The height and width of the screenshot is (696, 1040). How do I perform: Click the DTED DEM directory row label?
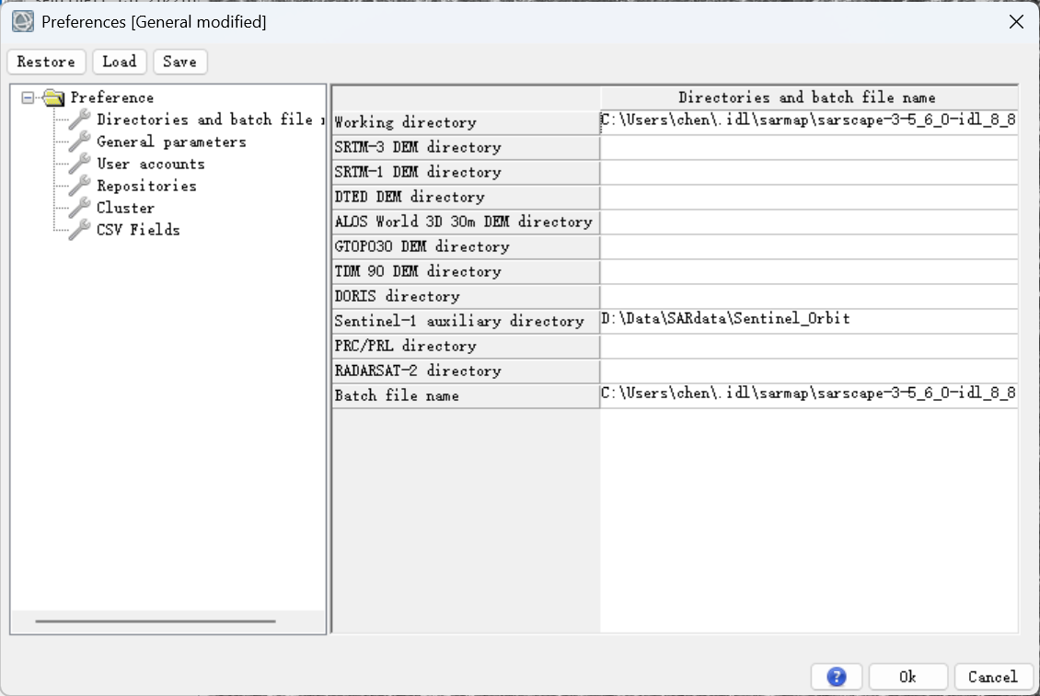(x=466, y=197)
